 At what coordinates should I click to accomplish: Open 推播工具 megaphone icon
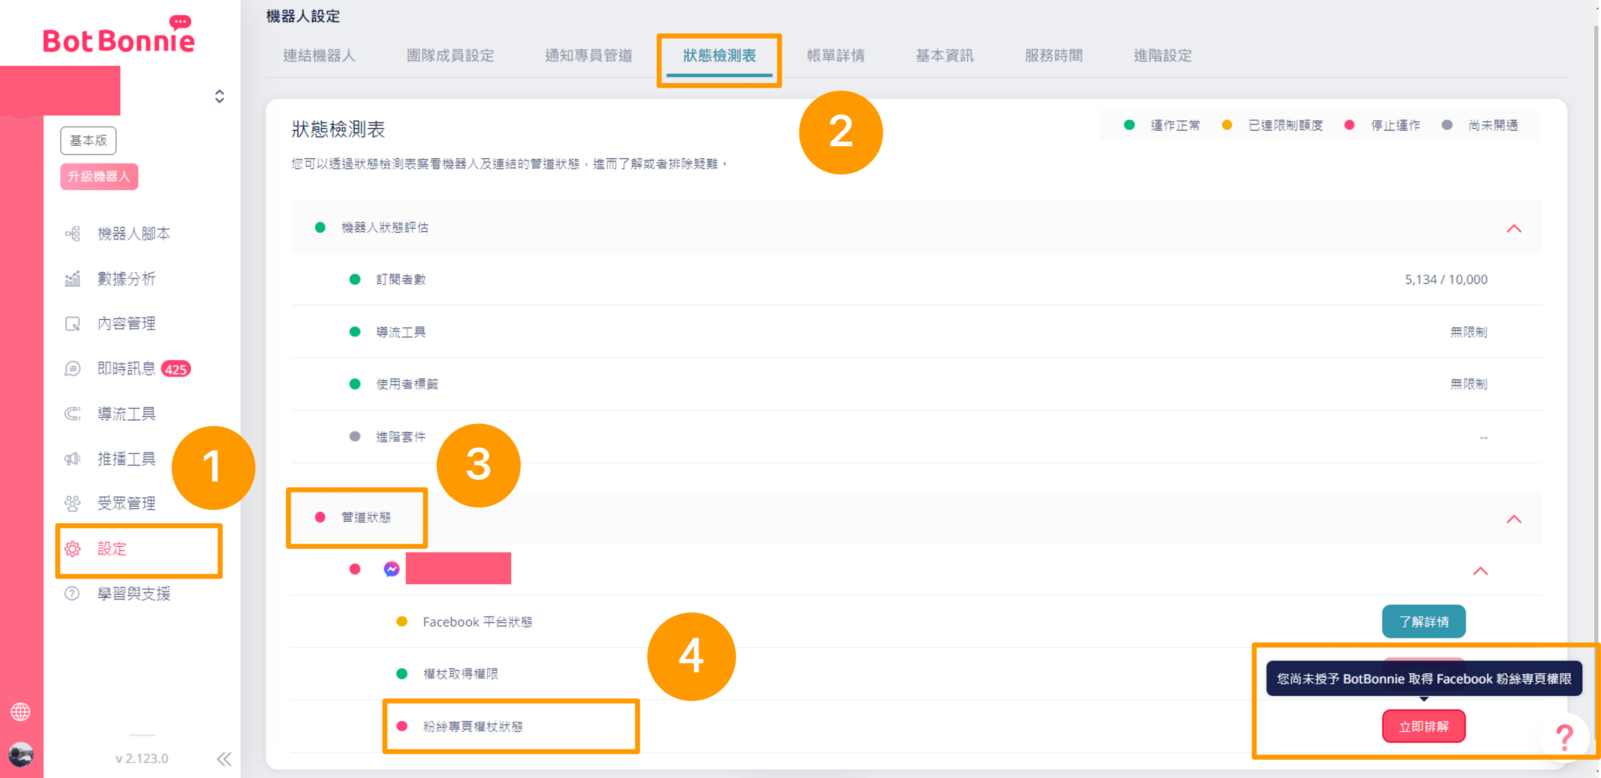pos(73,459)
